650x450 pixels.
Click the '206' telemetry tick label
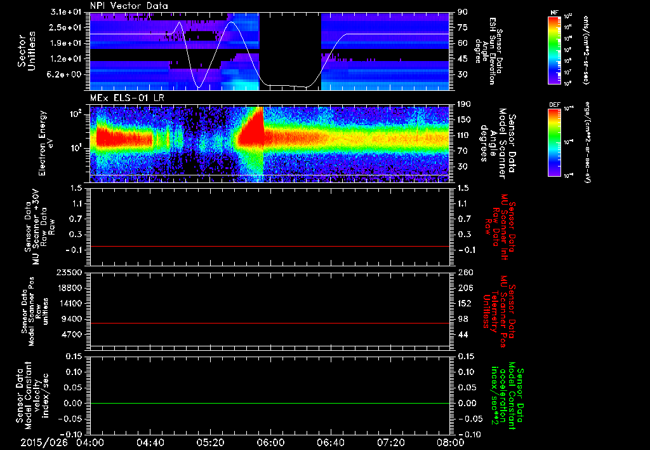[464, 288]
